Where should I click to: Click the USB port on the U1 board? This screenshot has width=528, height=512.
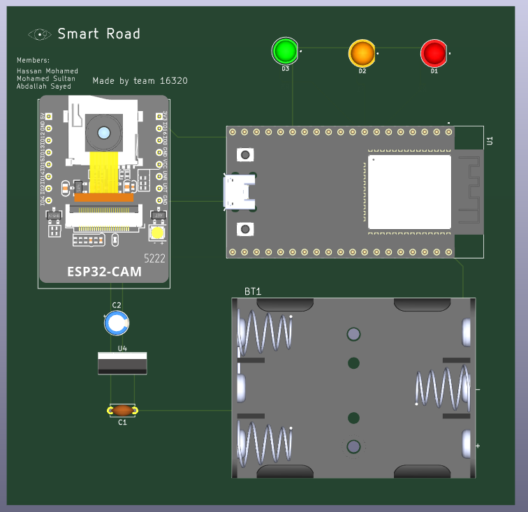236,191
